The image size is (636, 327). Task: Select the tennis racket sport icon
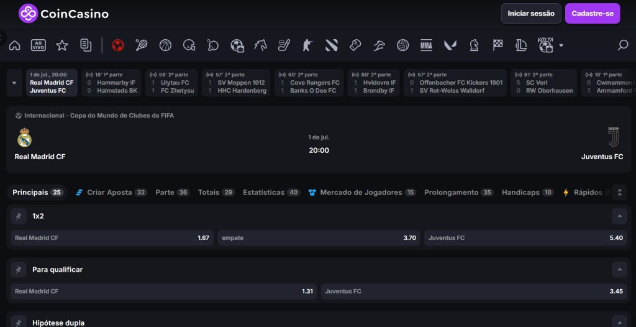tap(142, 45)
